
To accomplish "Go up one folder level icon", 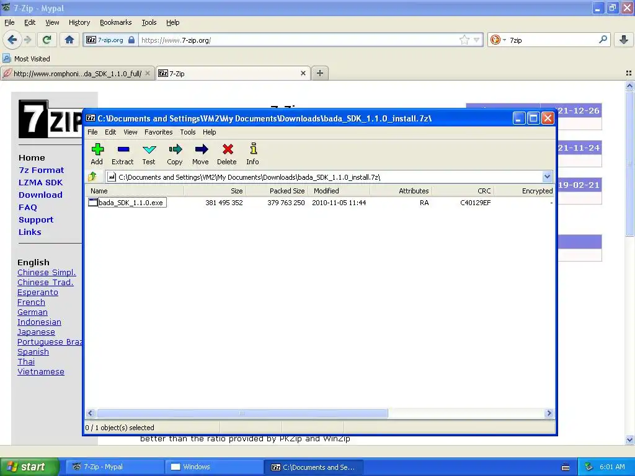I will tap(92, 177).
